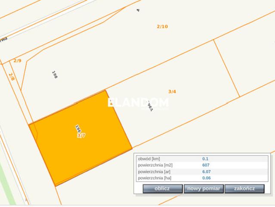Screen dimensions: 275x207
Task: Click the ELANDOM watermark on map
Action: point(138,103)
